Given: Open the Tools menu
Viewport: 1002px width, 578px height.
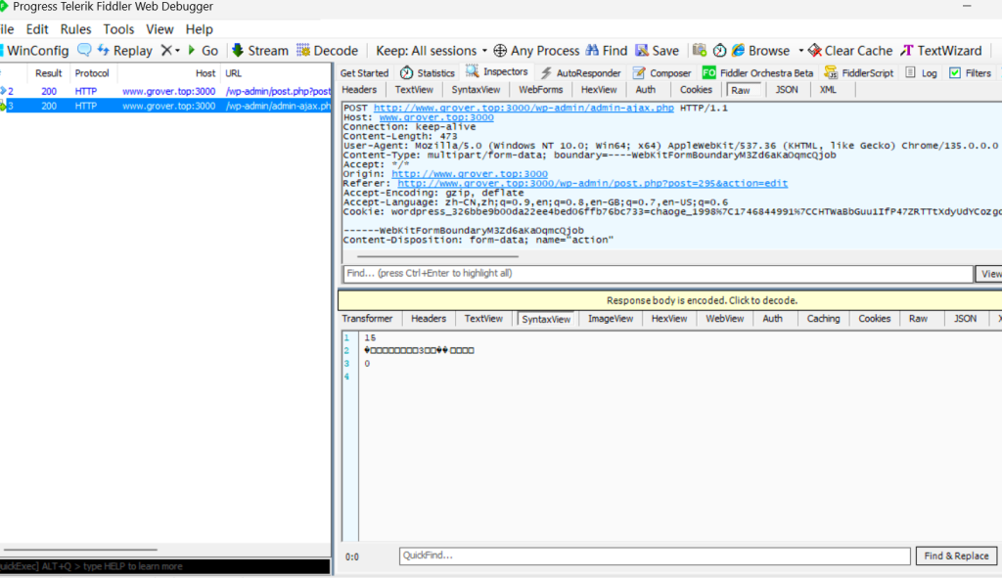Looking at the screenshot, I should coord(118,29).
